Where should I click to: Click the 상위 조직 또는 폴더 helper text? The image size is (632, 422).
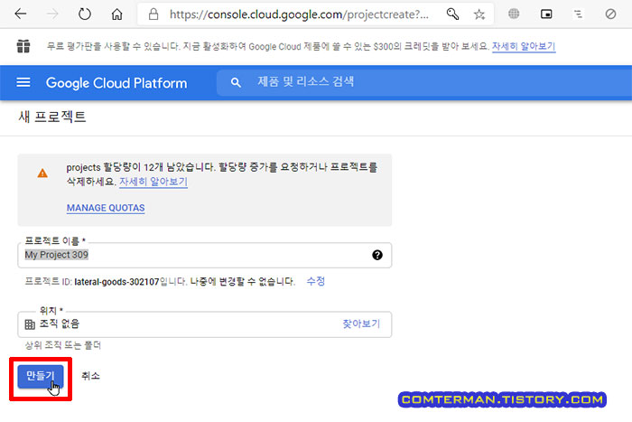pos(63,345)
